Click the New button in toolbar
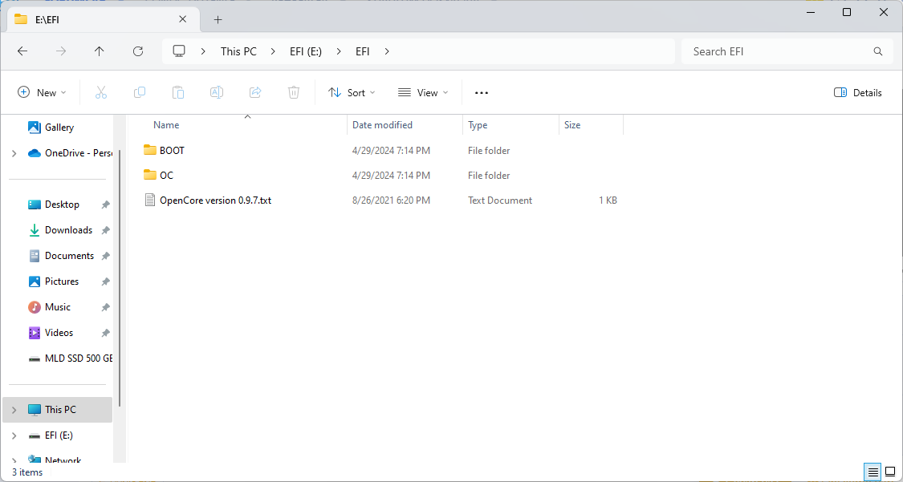The width and height of the screenshot is (903, 482). [43, 93]
